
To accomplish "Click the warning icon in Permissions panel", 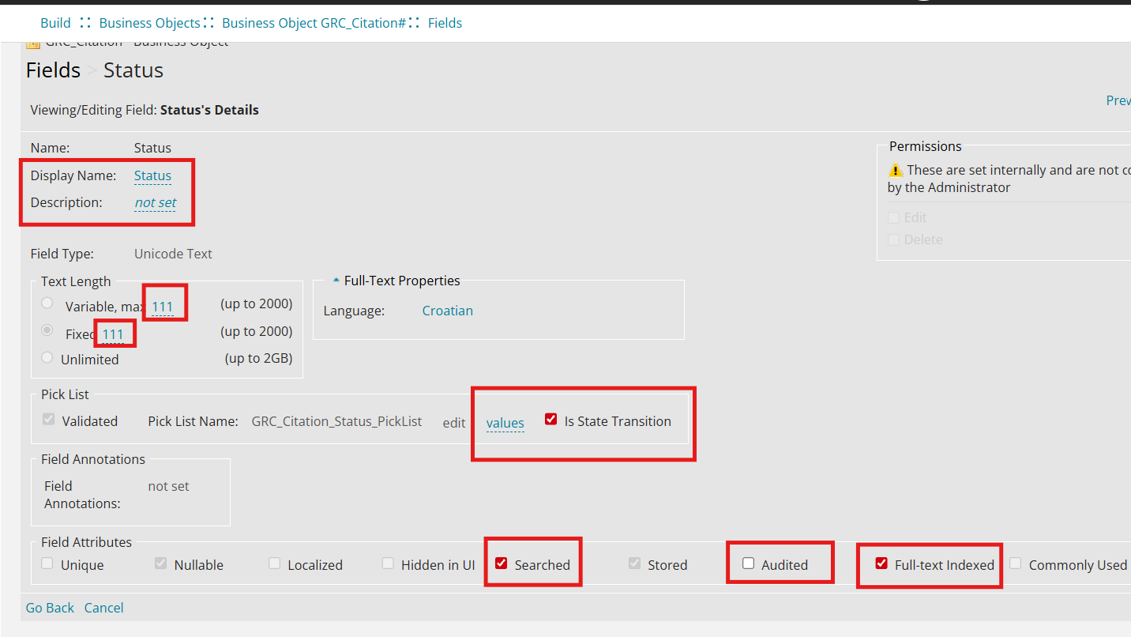I will (896, 170).
